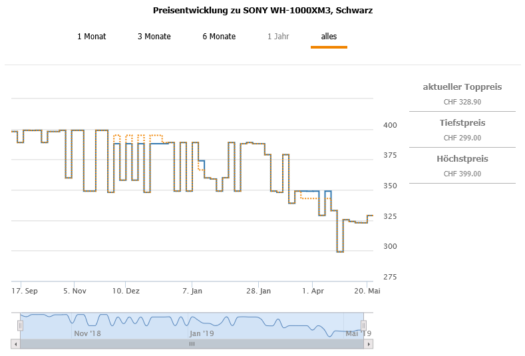Image resolution: width=525 pixels, height=356 pixels.
Task: Click the horizontal scrollbar grip in navigator
Action: pyautogui.click(x=192, y=344)
